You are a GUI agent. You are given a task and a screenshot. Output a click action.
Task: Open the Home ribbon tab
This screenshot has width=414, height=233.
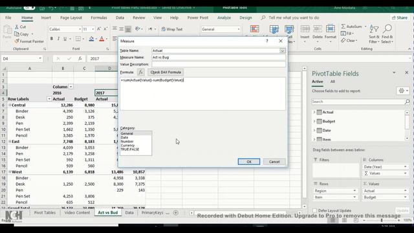coord(27,17)
